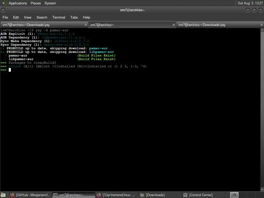264x198 pixels.
Task: Click the show desktop icon in bottom panel
Action: (3, 195)
